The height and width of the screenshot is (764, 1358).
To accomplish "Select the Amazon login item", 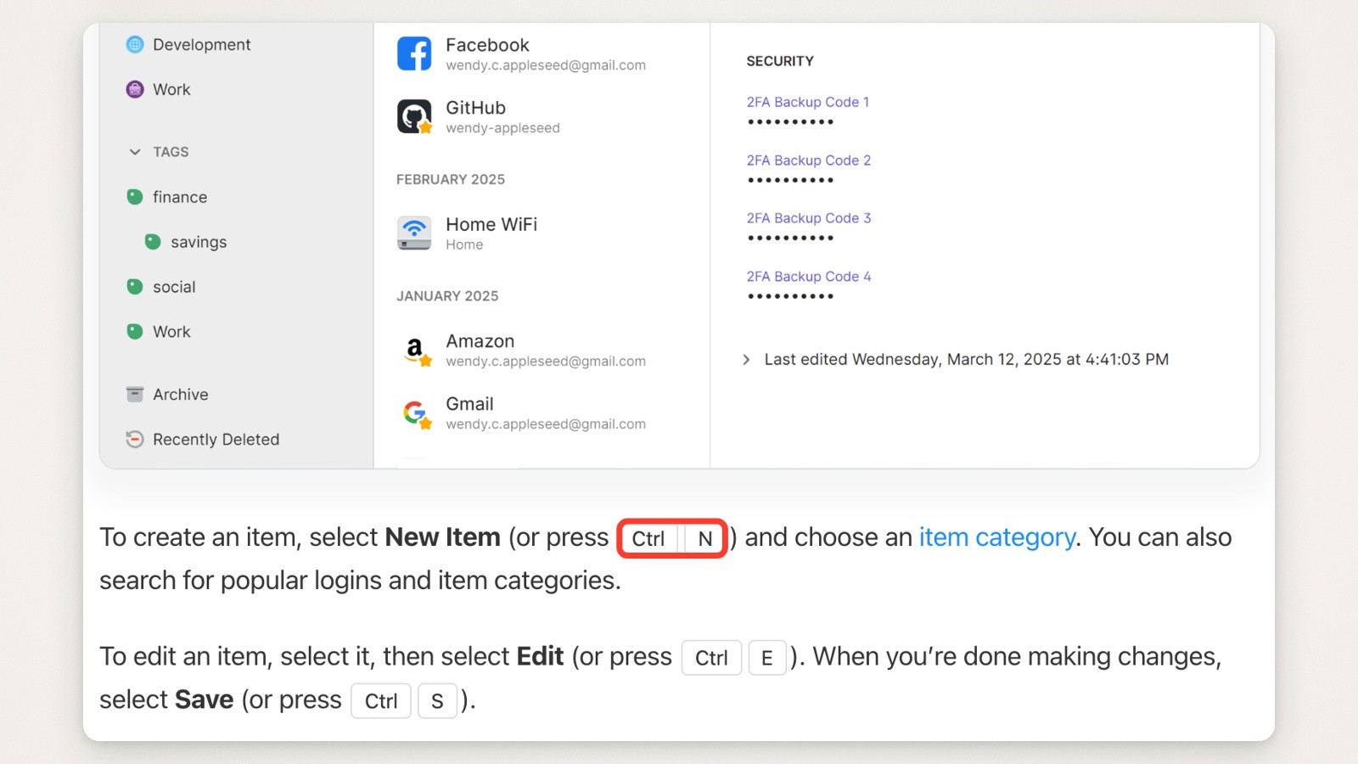I will [542, 350].
